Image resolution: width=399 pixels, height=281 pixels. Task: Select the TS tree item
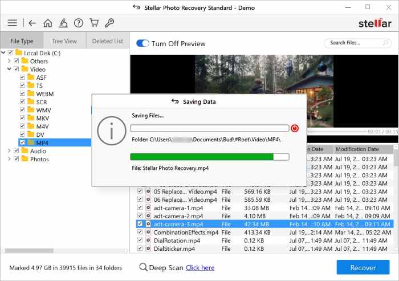point(39,85)
